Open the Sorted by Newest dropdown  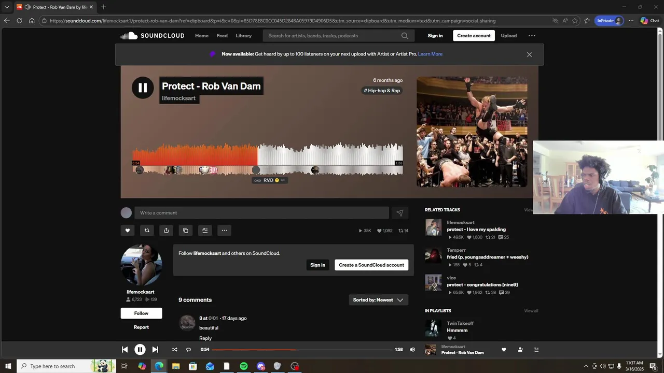click(378, 300)
